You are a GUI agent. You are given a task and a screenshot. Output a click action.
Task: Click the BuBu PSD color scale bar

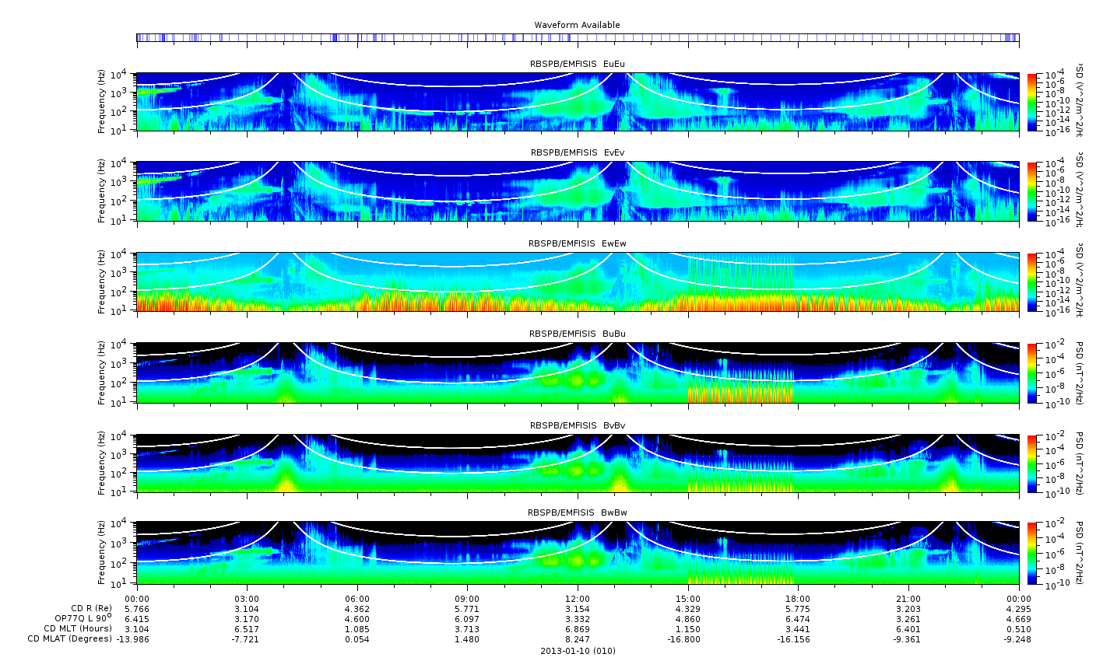coord(1032,372)
